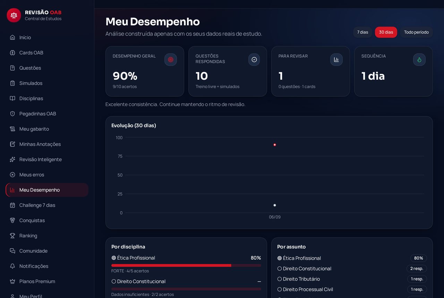Image resolution: width=444 pixels, height=298 pixels.
Task: Click the Revisão OAB scales logo
Action: point(14,15)
